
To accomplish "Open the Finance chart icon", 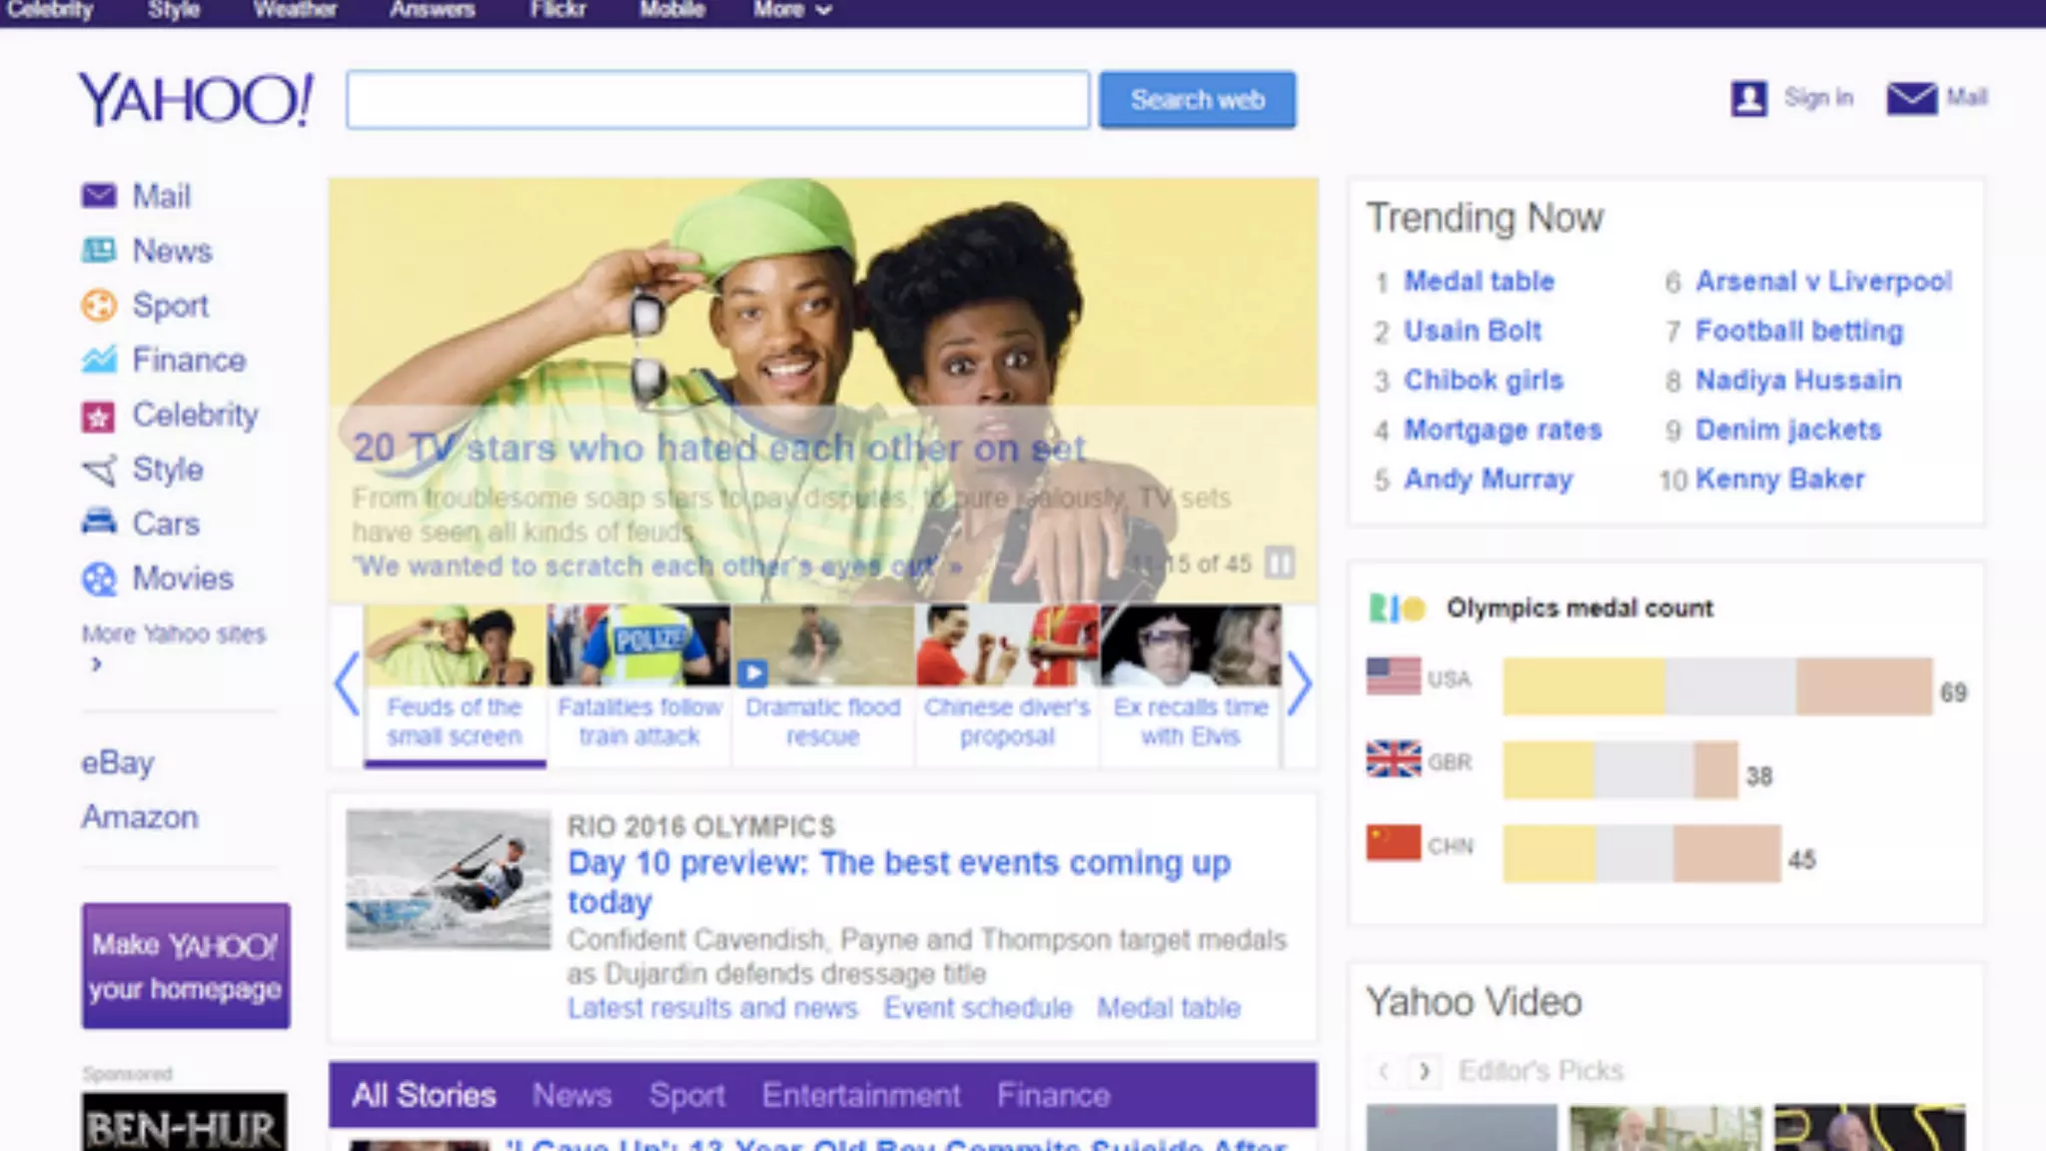I will (x=98, y=360).
